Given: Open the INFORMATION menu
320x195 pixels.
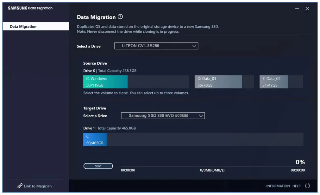Looking at the screenshot, I should tap(278, 186).
